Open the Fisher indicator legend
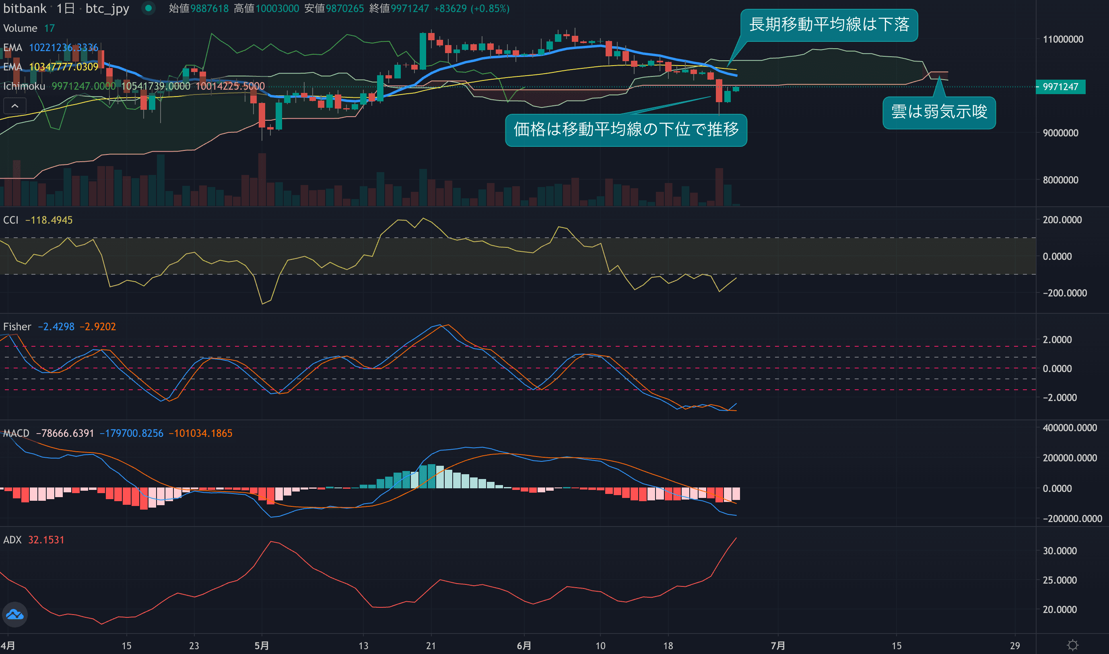1109x654 pixels. [x=17, y=327]
